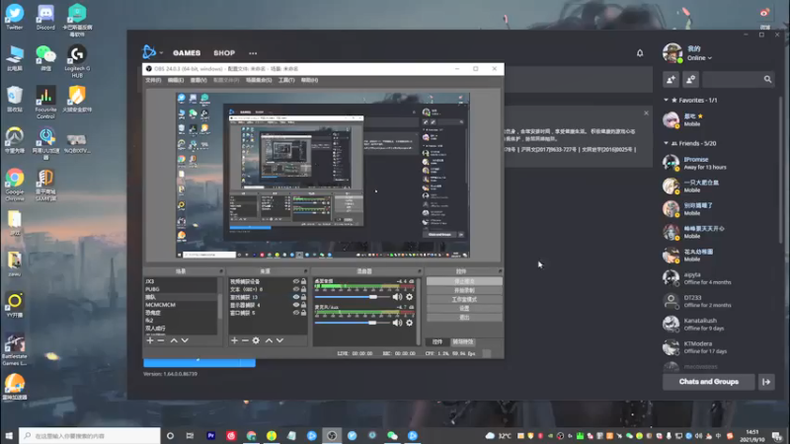Collapse the Friends 5/20 section
The height and width of the screenshot is (444, 790).
point(666,143)
